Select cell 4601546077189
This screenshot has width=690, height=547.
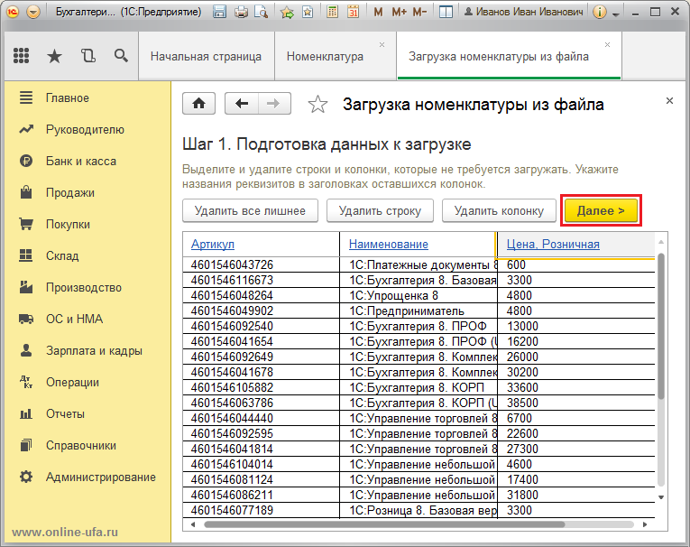(261, 511)
